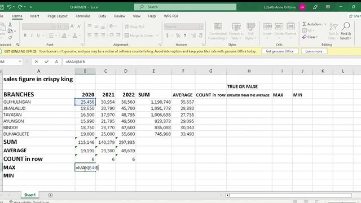Toggle Wrap Text option
The width and height of the screenshot is (361, 203).
tap(135, 27)
